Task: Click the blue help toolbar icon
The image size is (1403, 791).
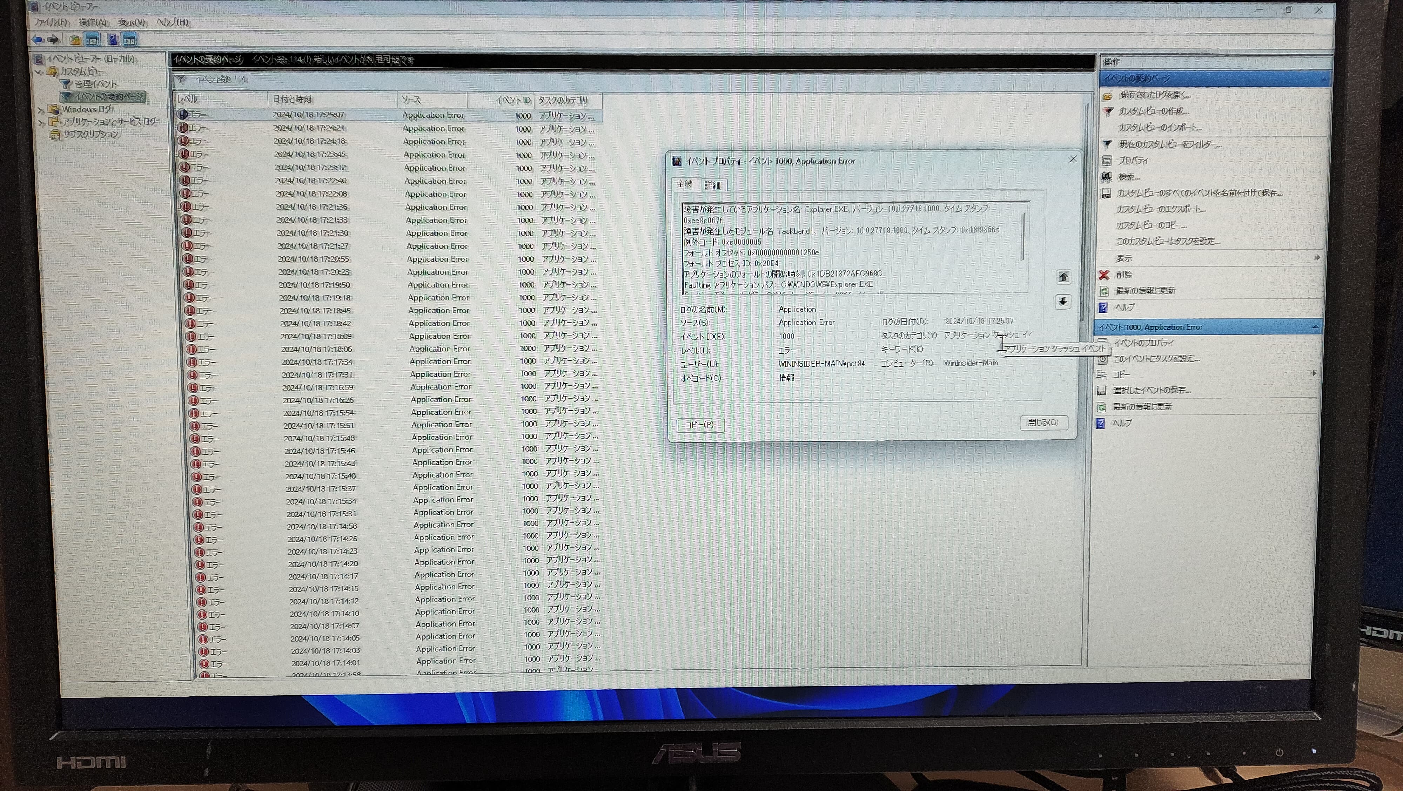Action: pyautogui.click(x=112, y=40)
